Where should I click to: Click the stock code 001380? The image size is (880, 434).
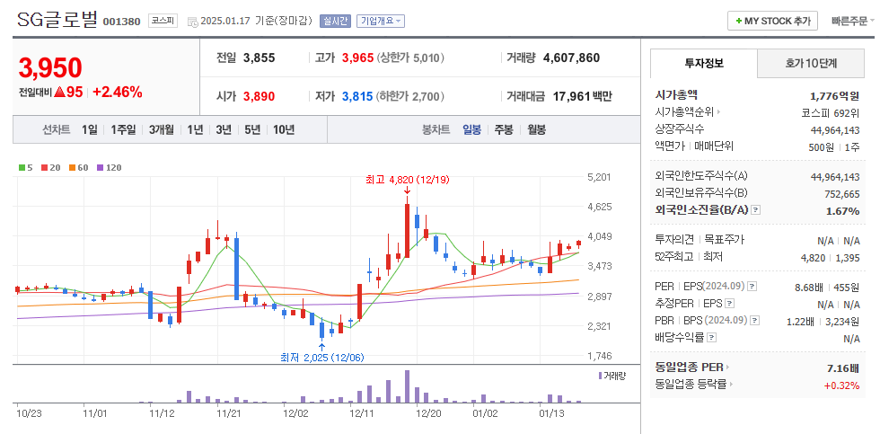pyautogui.click(x=122, y=22)
